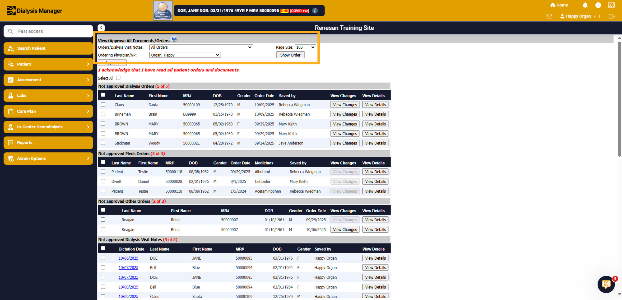This screenshot has height=300, width=622.
Task: Open the Reports menu item
Action: pos(48,143)
